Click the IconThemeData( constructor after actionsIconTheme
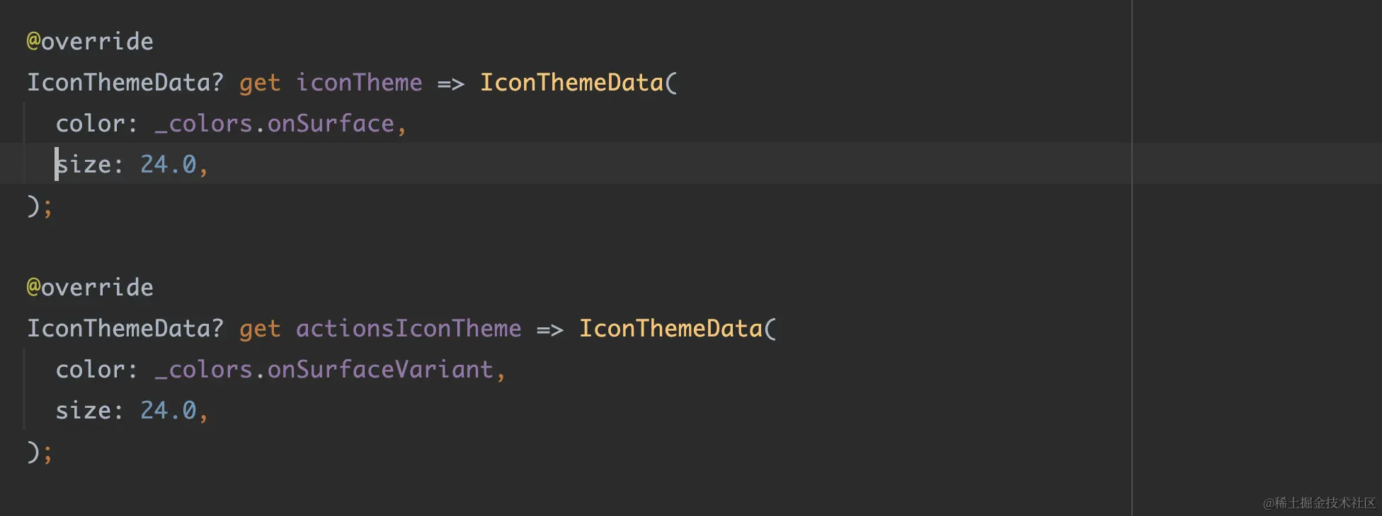 pos(678,329)
